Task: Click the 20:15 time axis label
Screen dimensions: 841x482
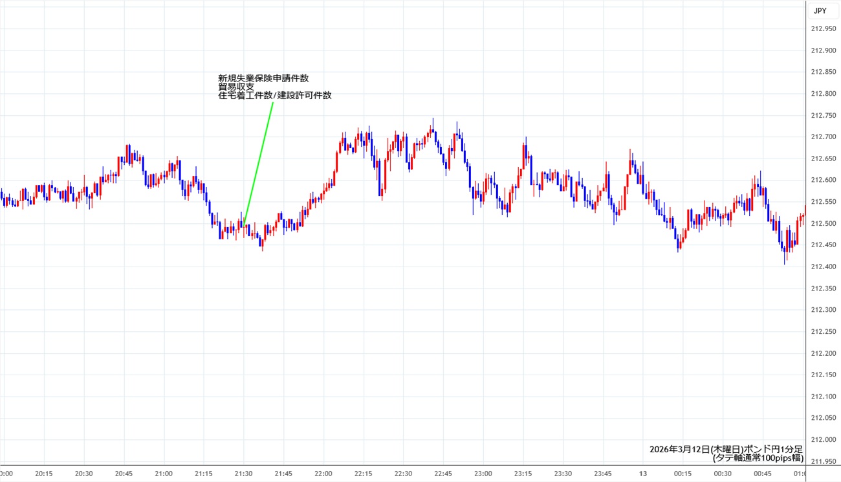Action: [44, 474]
